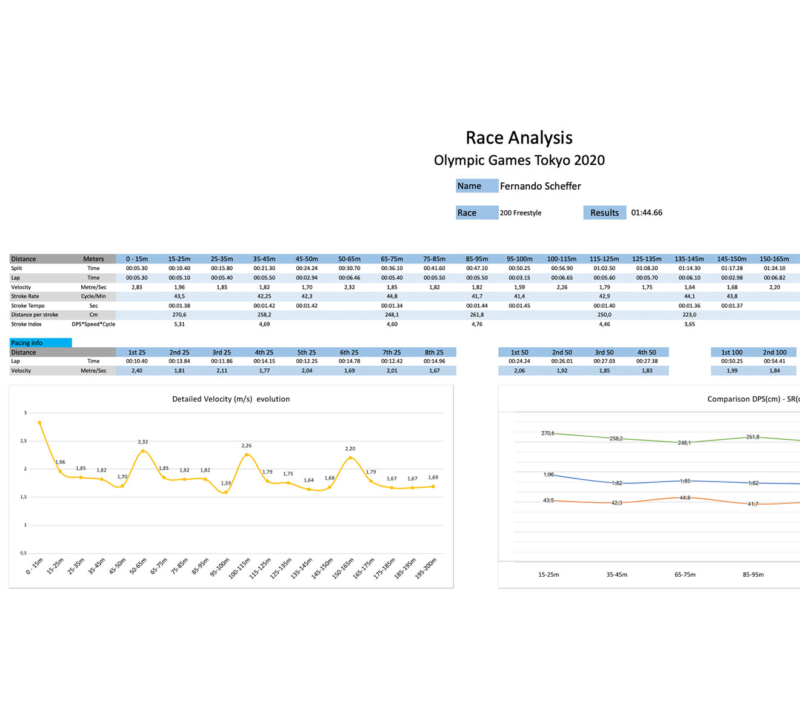Select the 8th 25 pacing column header
Image resolution: width=800 pixels, height=727 pixels.
pos(434,352)
